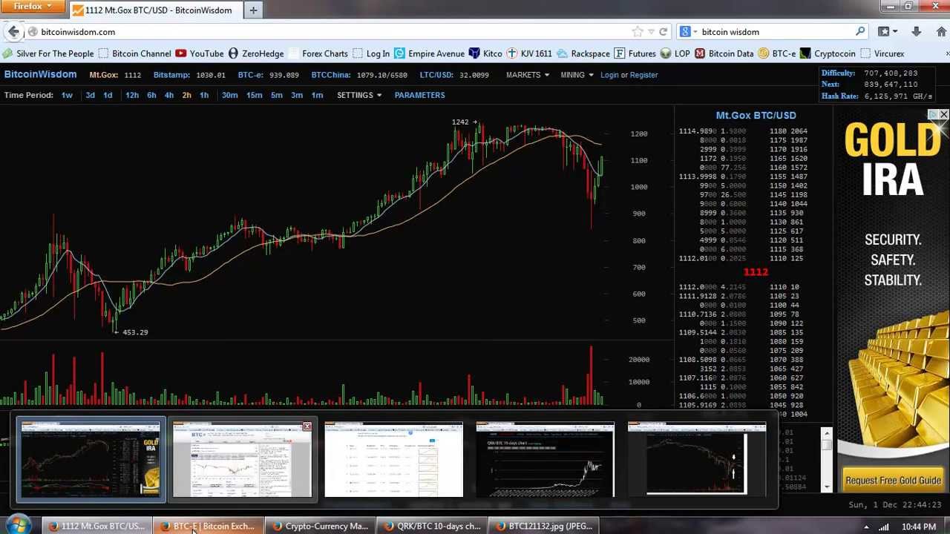950x534 pixels.
Task: Click the Login link
Action: pyautogui.click(x=609, y=75)
